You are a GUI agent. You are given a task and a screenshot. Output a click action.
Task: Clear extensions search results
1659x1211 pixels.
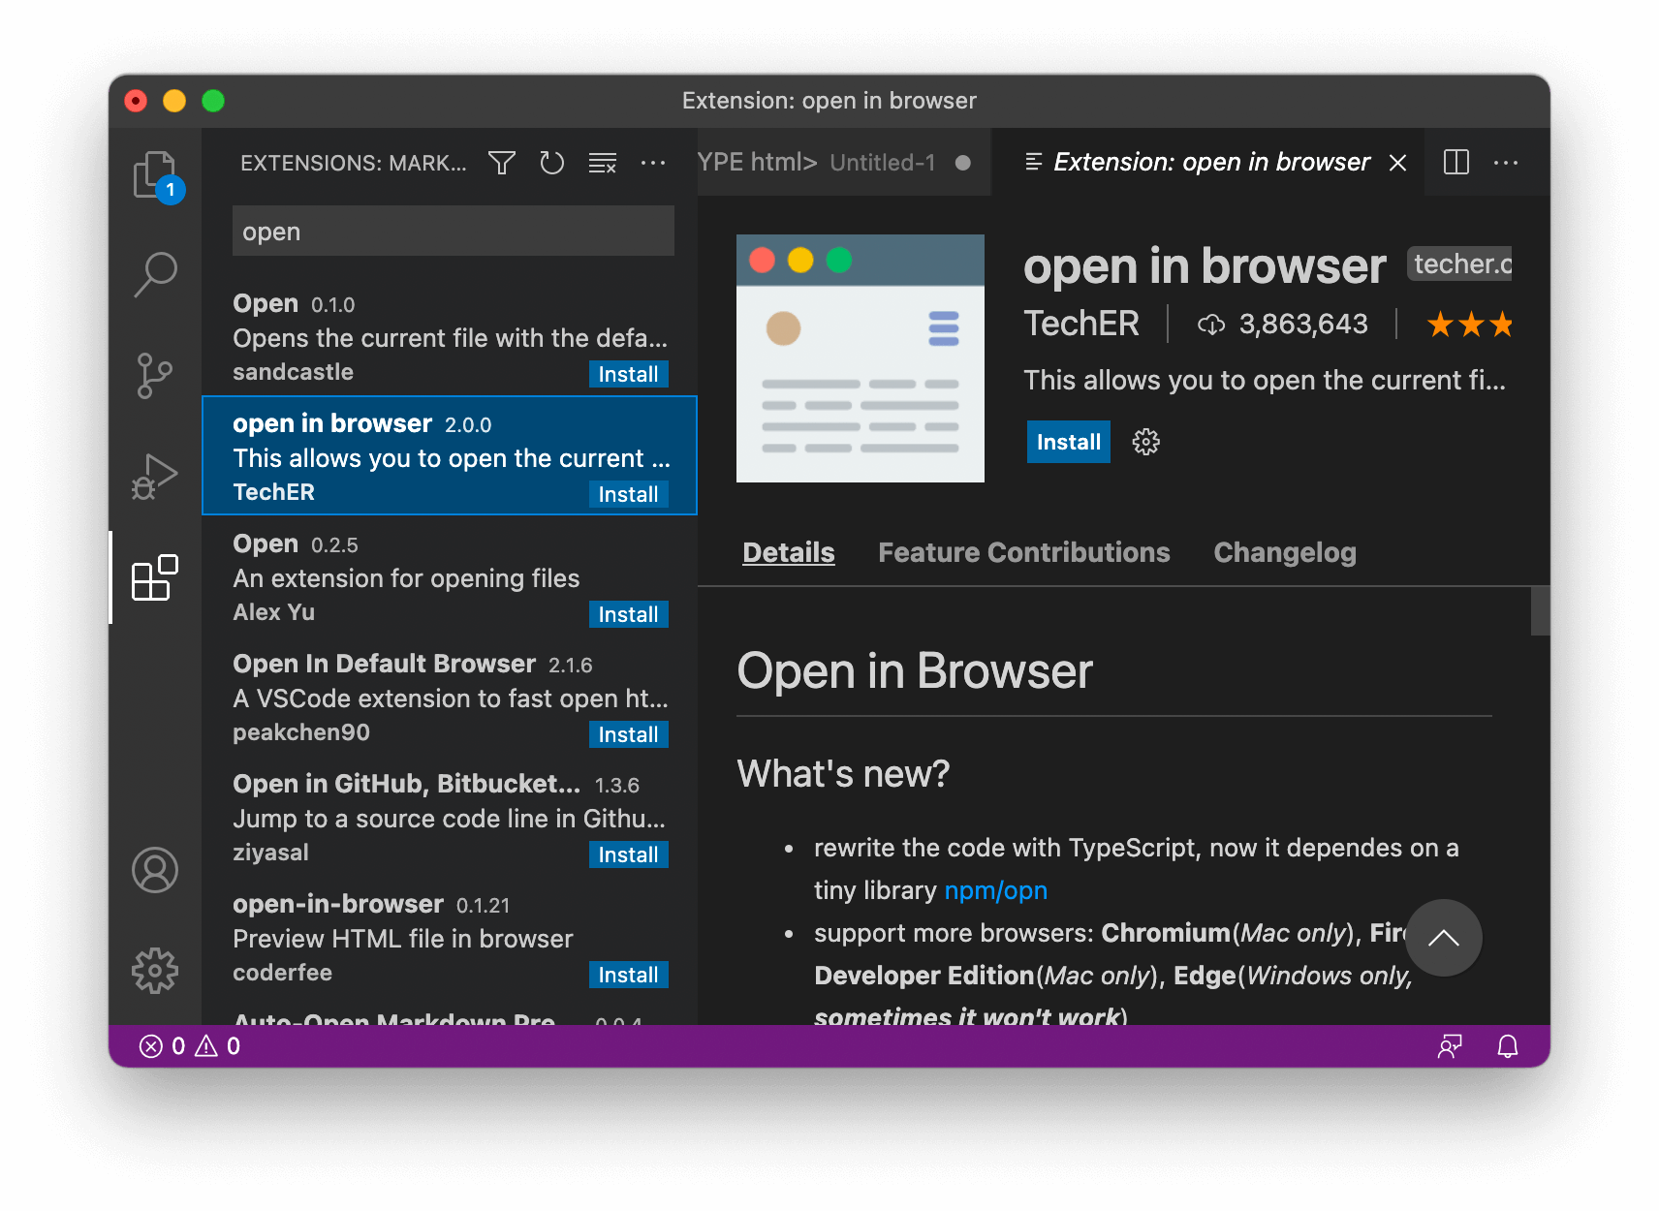[603, 163]
